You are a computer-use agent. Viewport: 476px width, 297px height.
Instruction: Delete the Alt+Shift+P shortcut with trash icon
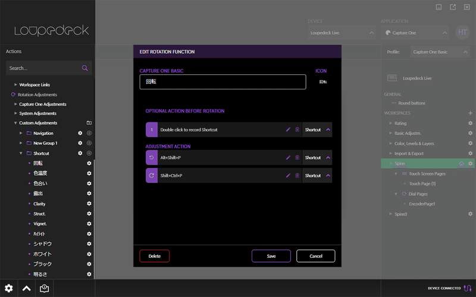click(x=297, y=157)
